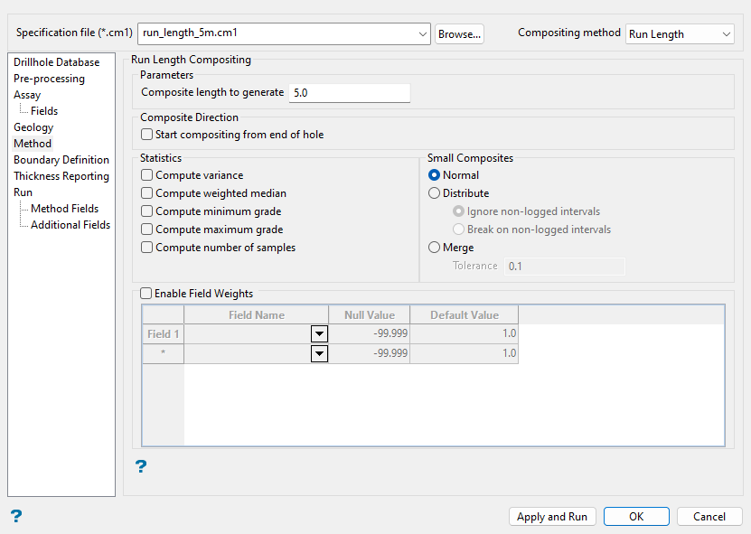Enable Start compositing from end of hole

coord(147,135)
